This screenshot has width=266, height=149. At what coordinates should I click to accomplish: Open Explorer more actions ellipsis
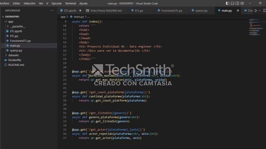click(52, 10)
